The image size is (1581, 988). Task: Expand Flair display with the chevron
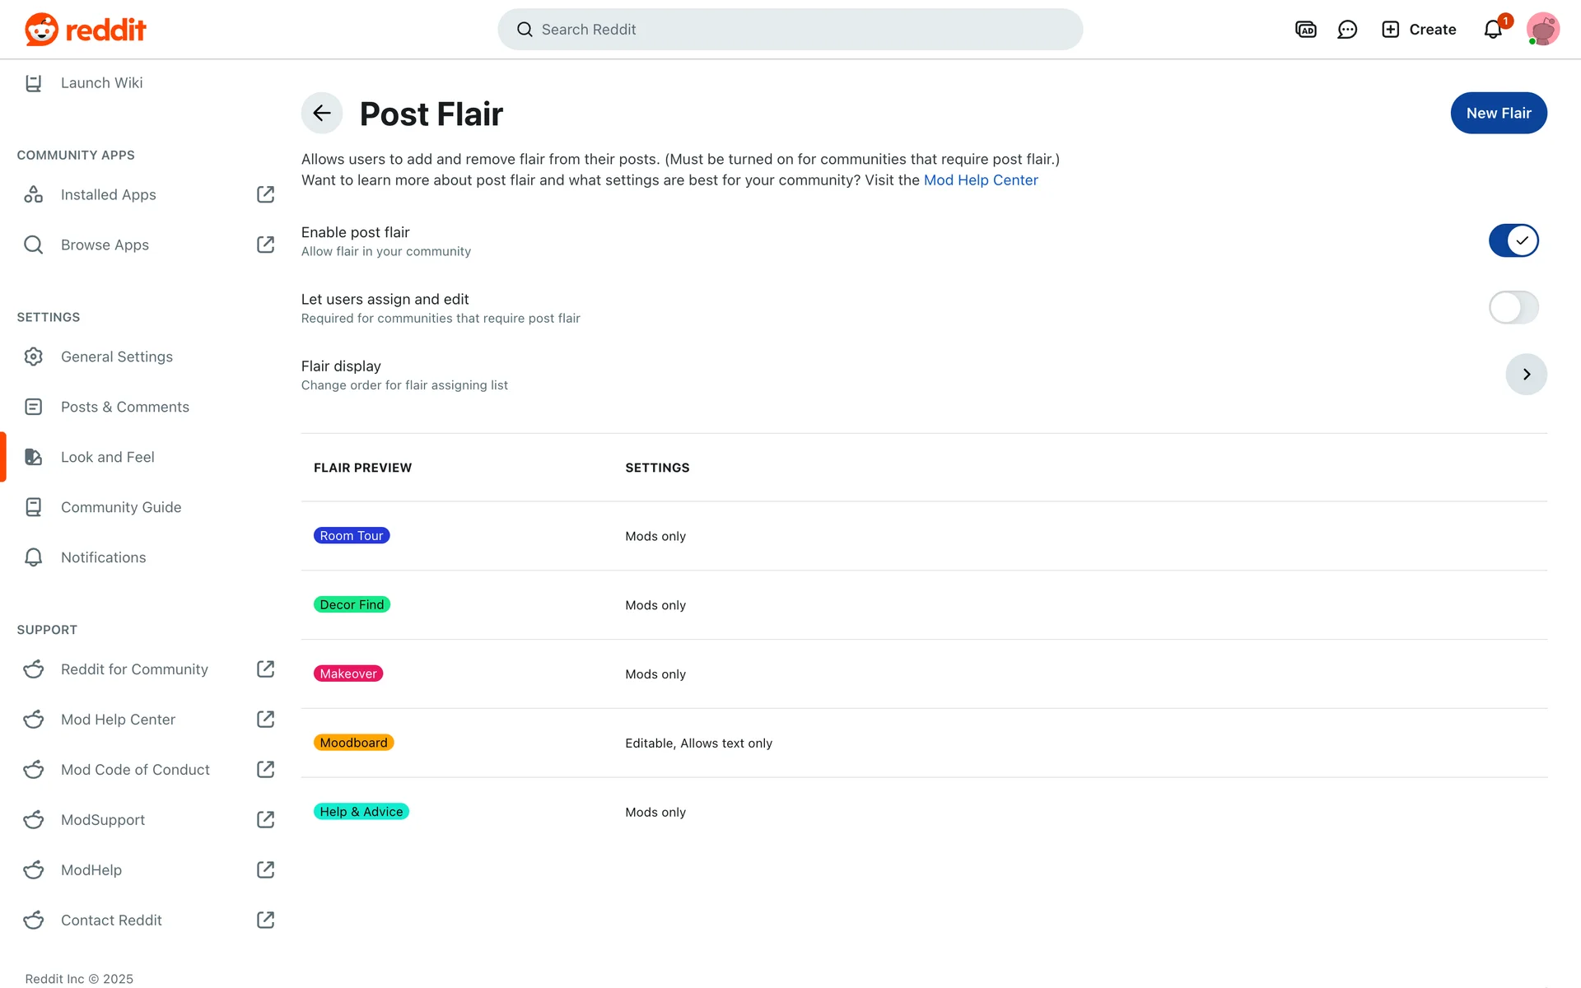1526,375
